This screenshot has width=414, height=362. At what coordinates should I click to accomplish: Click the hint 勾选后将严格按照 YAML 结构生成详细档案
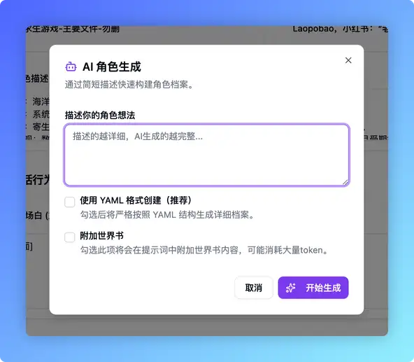167,214
